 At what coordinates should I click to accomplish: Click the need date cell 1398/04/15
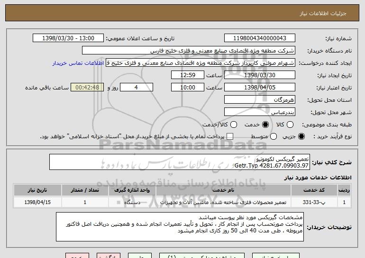(x=37, y=203)
